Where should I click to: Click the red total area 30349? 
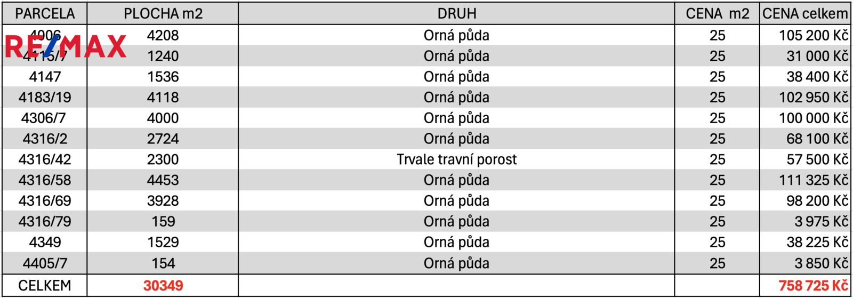[x=163, y=286]
